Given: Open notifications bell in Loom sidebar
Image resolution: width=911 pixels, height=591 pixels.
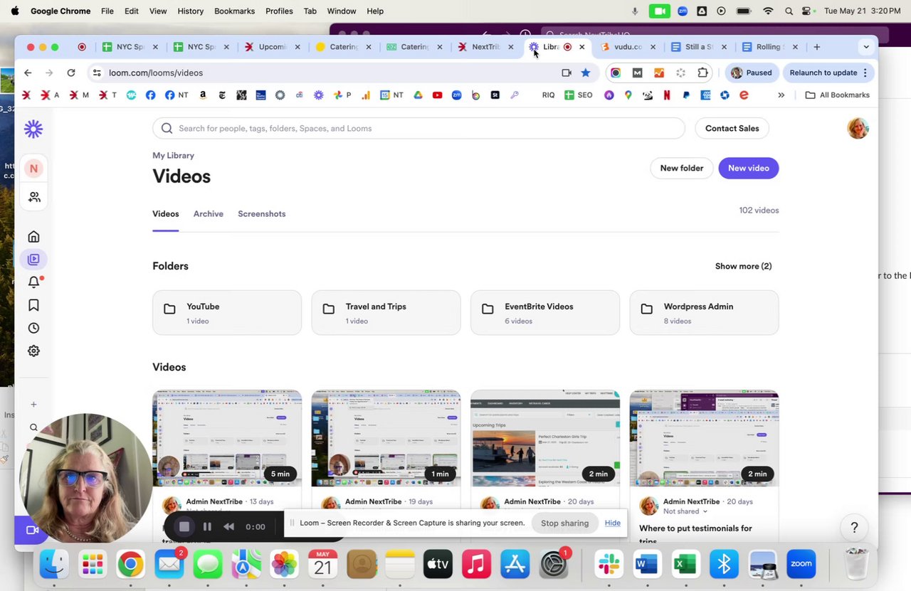Looking at the screenshot, I should point(33,282).
